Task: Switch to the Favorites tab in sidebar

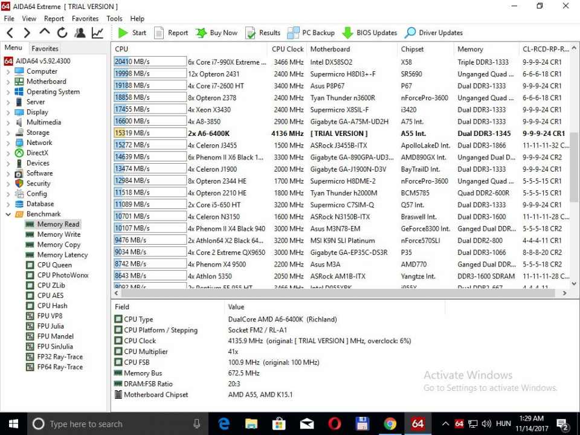Action: pos(45,48)
